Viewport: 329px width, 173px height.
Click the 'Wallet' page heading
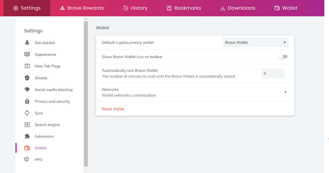[103, 28]
